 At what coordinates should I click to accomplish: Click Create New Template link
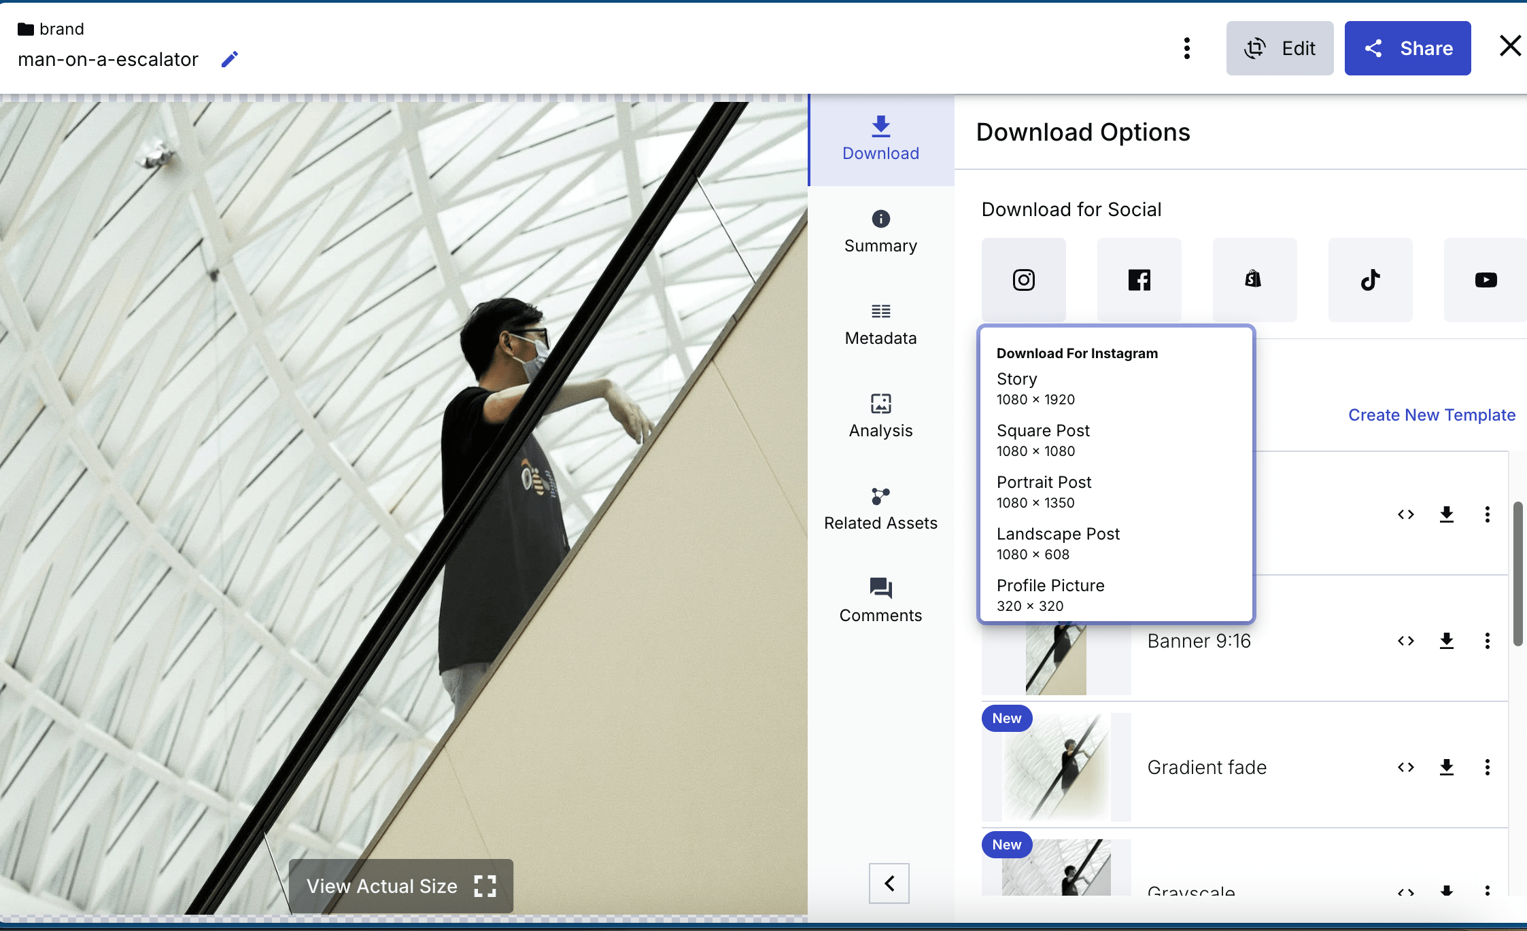pos(1431,415)
